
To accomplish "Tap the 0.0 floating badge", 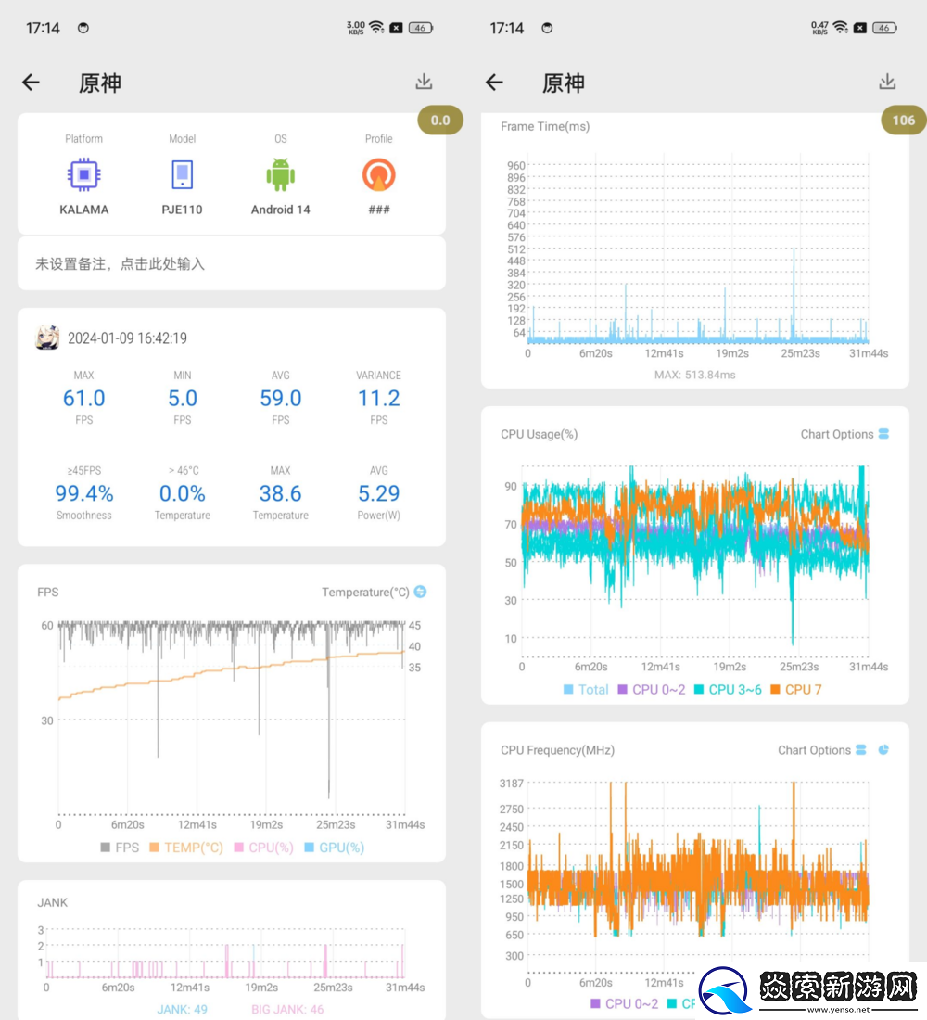I will tap(440, 120).
